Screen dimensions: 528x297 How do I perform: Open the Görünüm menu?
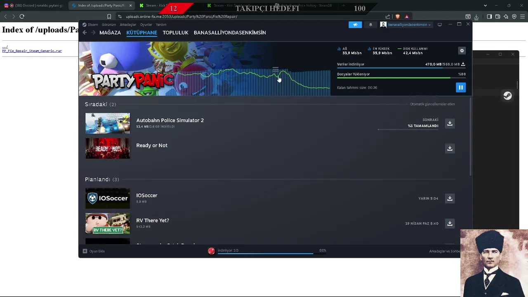pyautogui.click(x=109, y=25)
